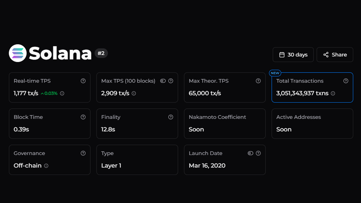Screen dimensions: 361x203
Task: Open help for Max TPS (100 blocks)
Action: [171, 81]
